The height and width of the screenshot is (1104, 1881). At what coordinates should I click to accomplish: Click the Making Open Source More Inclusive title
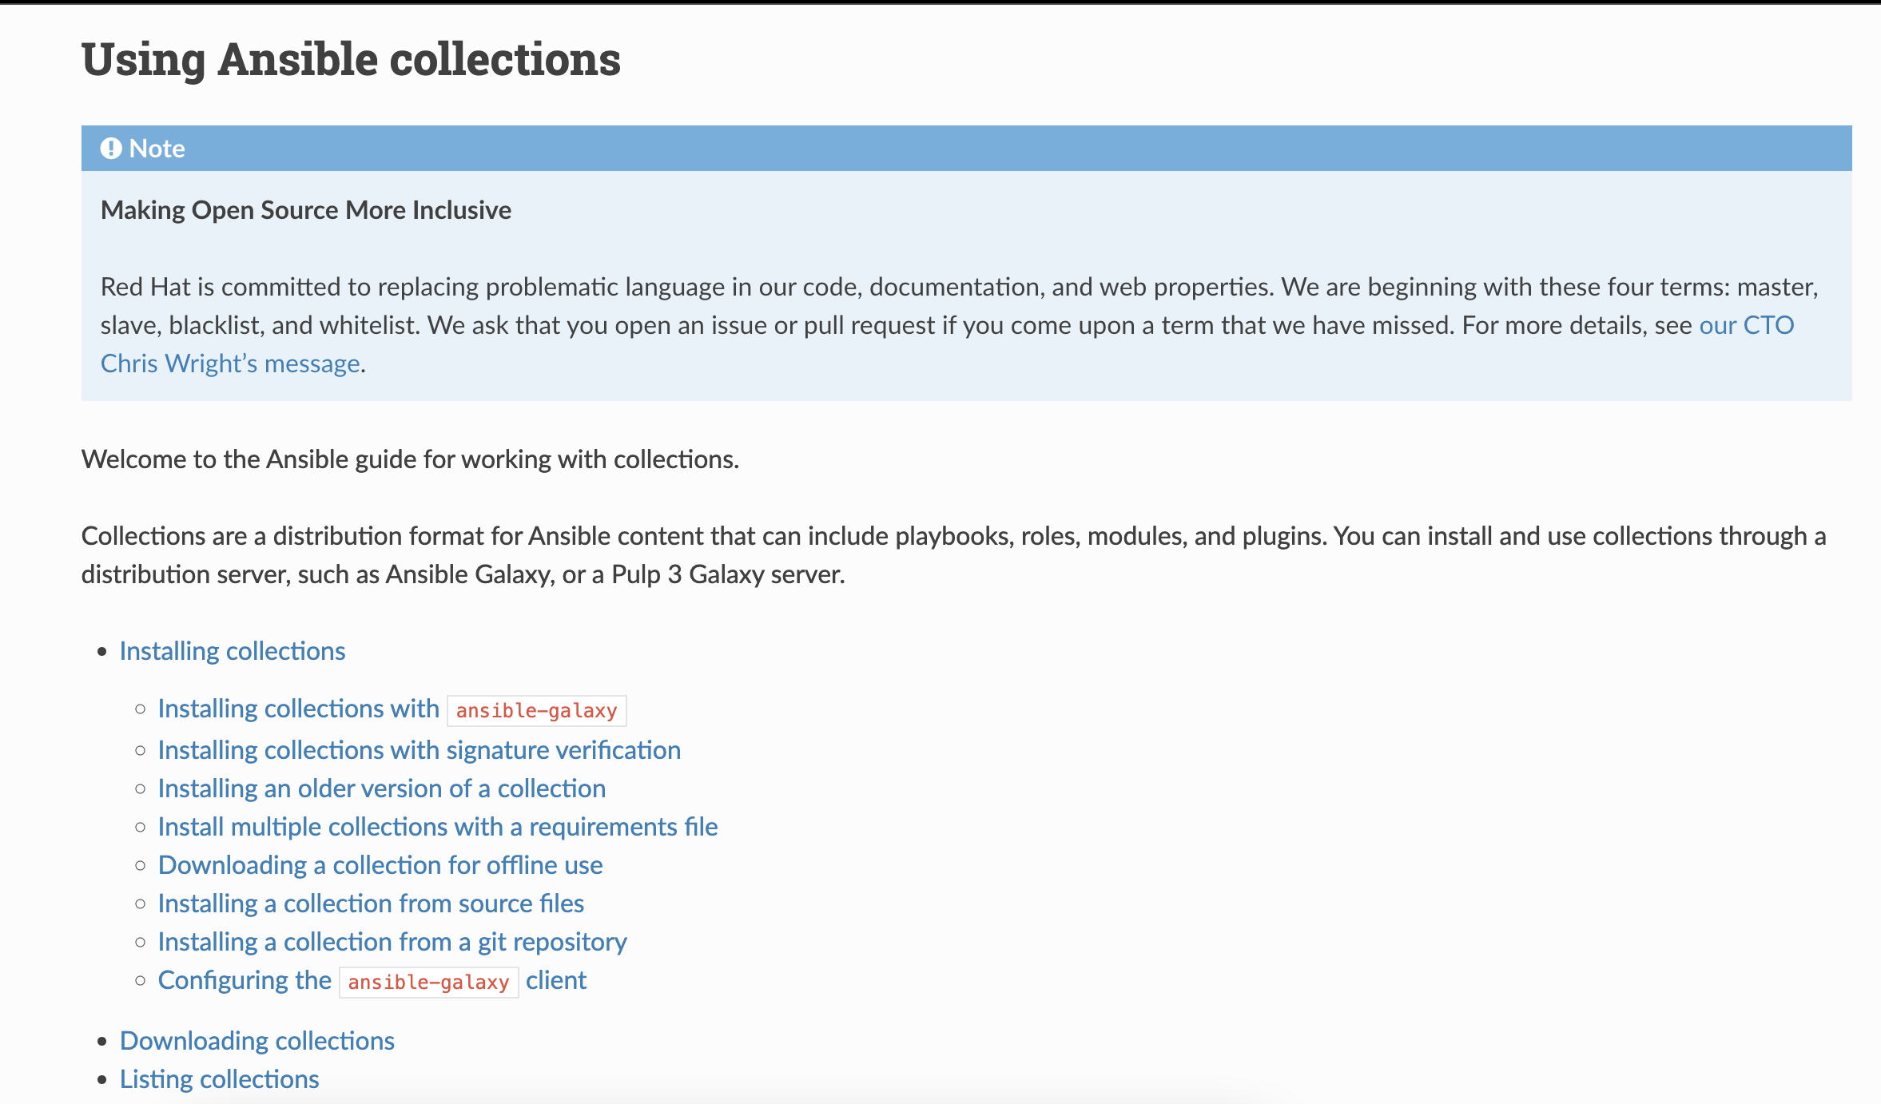[306, 210]
